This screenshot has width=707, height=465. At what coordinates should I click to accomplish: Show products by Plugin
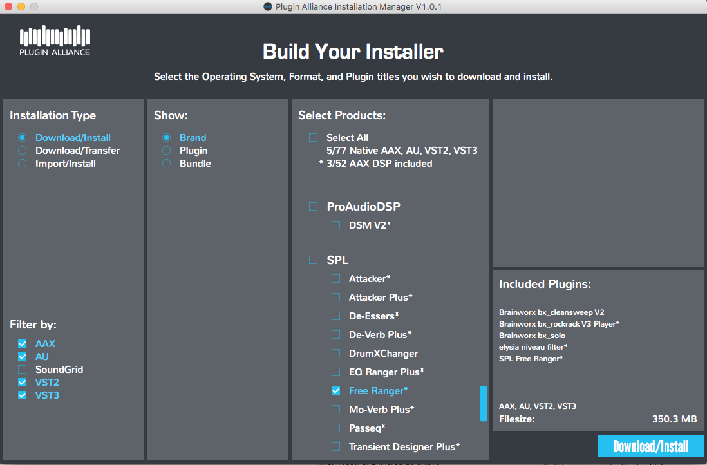point(166,151)
